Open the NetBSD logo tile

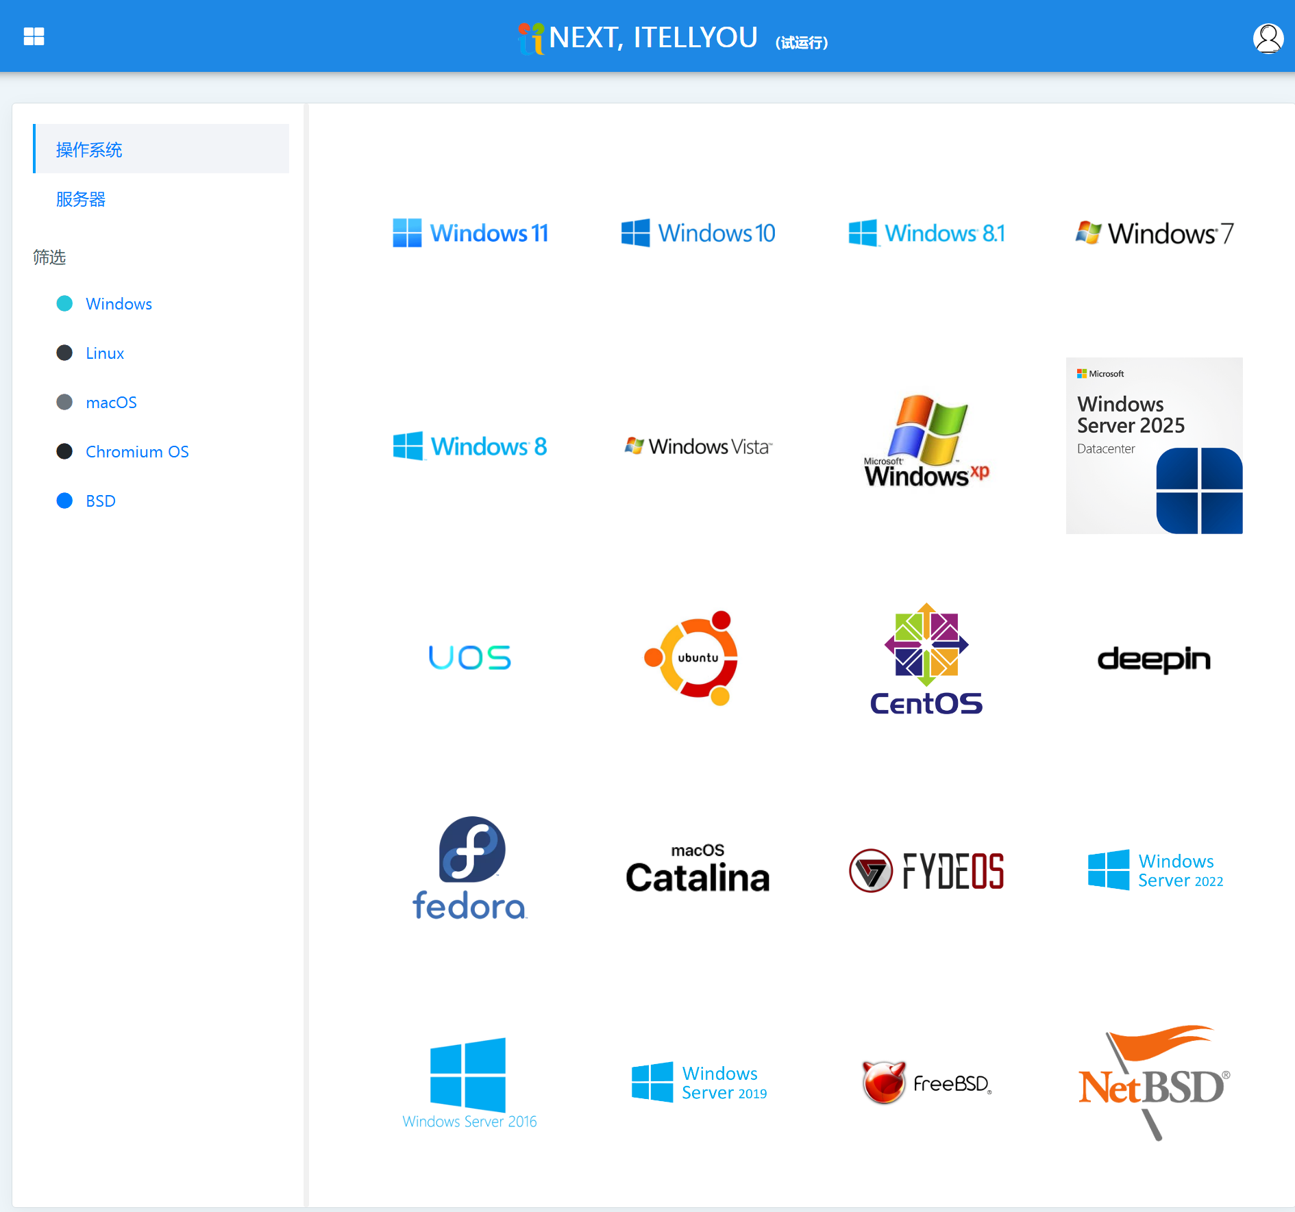pos(1155,1083)
